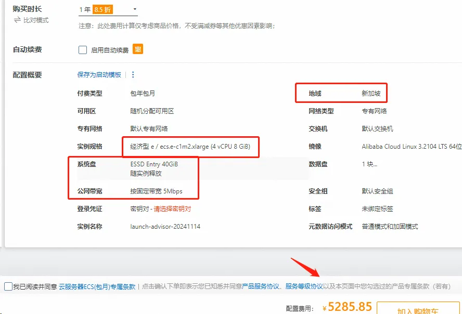Click the 购买时长 label
Screen dimensions: 462x314
(x=27, y=9)
